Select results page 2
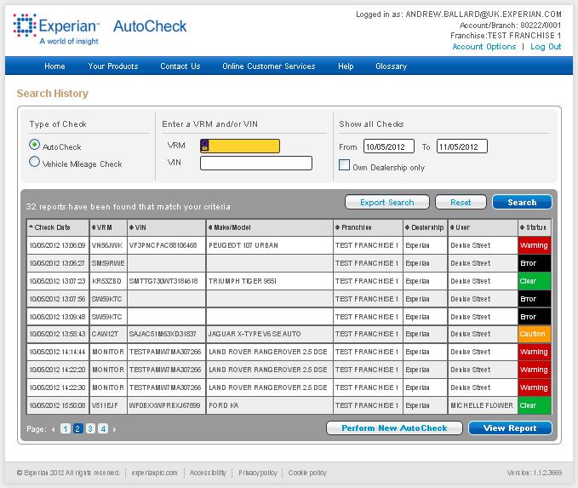This screenshot has width=578, height=488. [77, 428]
